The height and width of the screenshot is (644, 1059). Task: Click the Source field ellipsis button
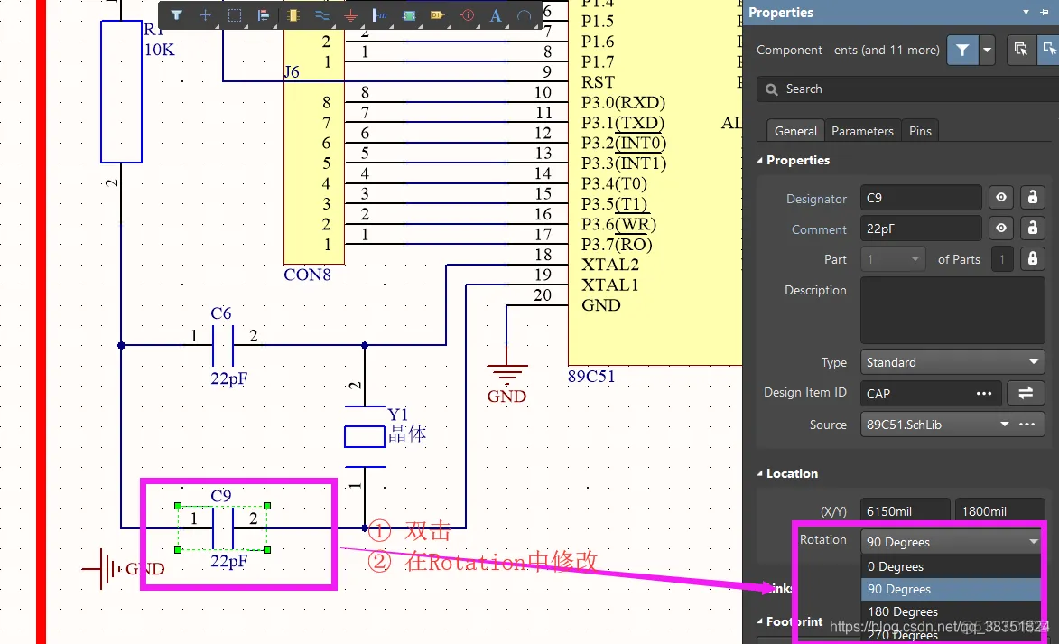click(x=1027, y=425)
